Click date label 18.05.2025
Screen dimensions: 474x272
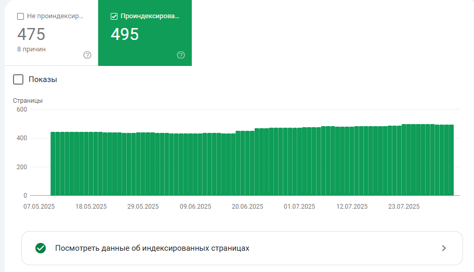pyautogui.click(x=91, y=207)
